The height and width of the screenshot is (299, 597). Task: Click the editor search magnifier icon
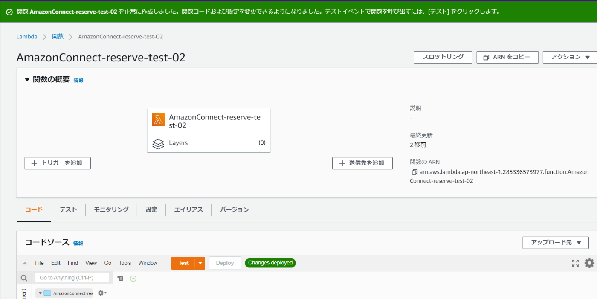click(x=24, y=278)
